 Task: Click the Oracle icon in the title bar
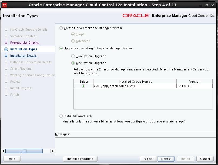coord(5,5)
